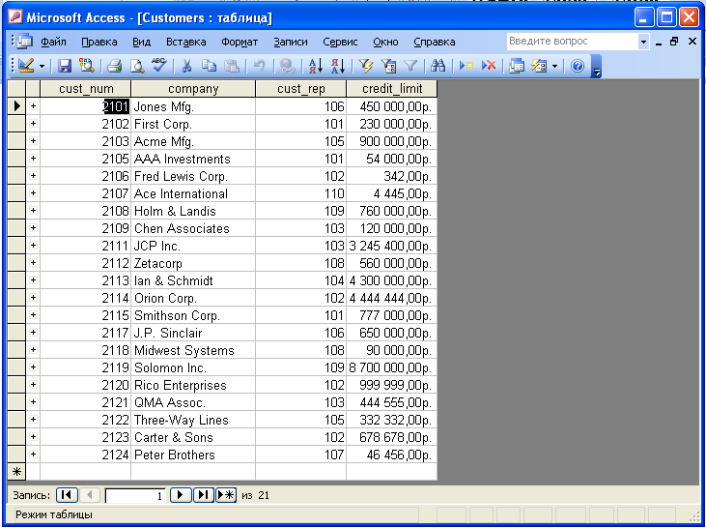Click the Print Preview icon

[137, 66]
